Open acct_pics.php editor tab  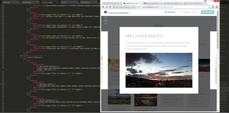pos(30,3)
